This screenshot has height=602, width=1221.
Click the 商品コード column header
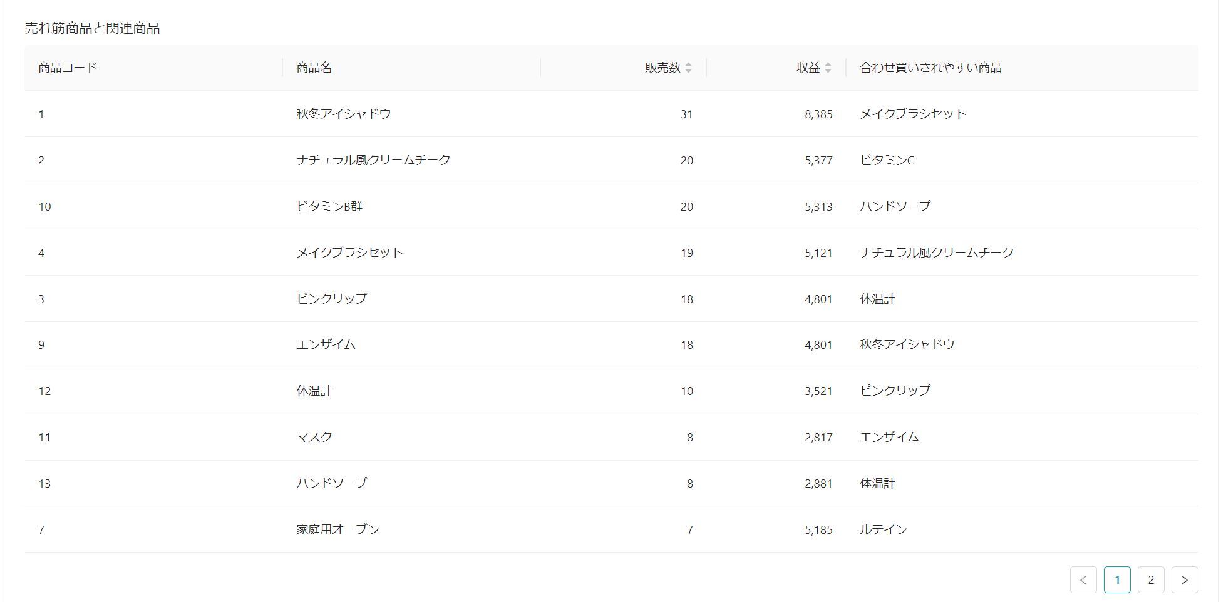70,68
